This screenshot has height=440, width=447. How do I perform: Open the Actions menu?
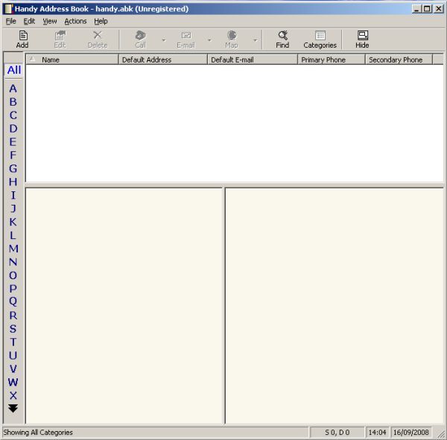pos(75,22)
